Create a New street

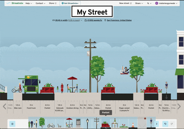click(x=125, y=3)
